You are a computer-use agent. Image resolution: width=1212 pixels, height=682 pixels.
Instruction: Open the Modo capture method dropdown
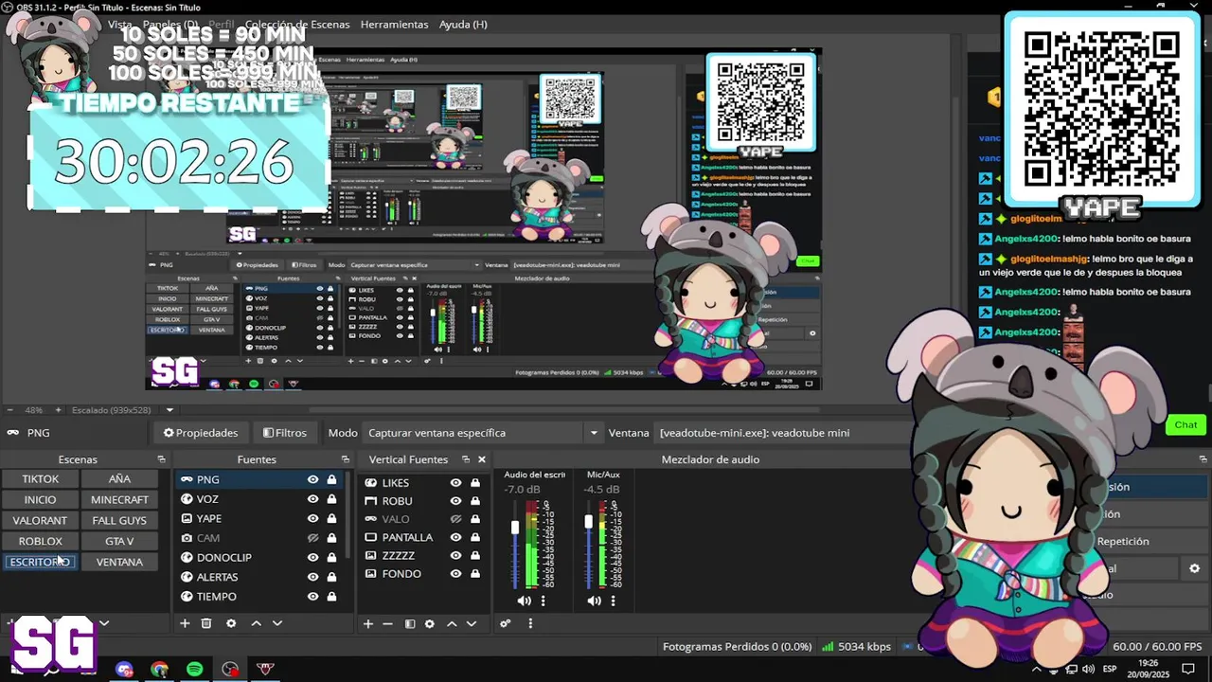[x=483, y=433]
